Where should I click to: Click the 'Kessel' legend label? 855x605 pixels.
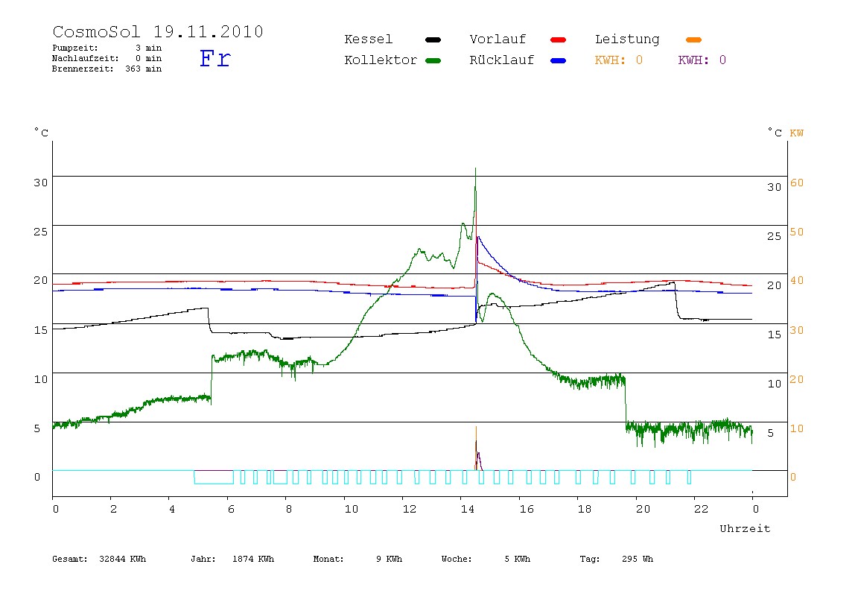368,39
